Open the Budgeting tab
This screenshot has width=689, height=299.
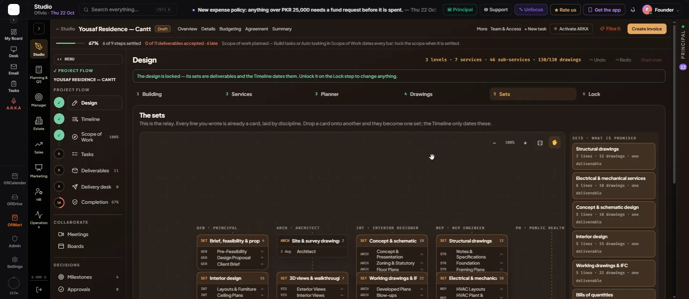click(230, 29)
